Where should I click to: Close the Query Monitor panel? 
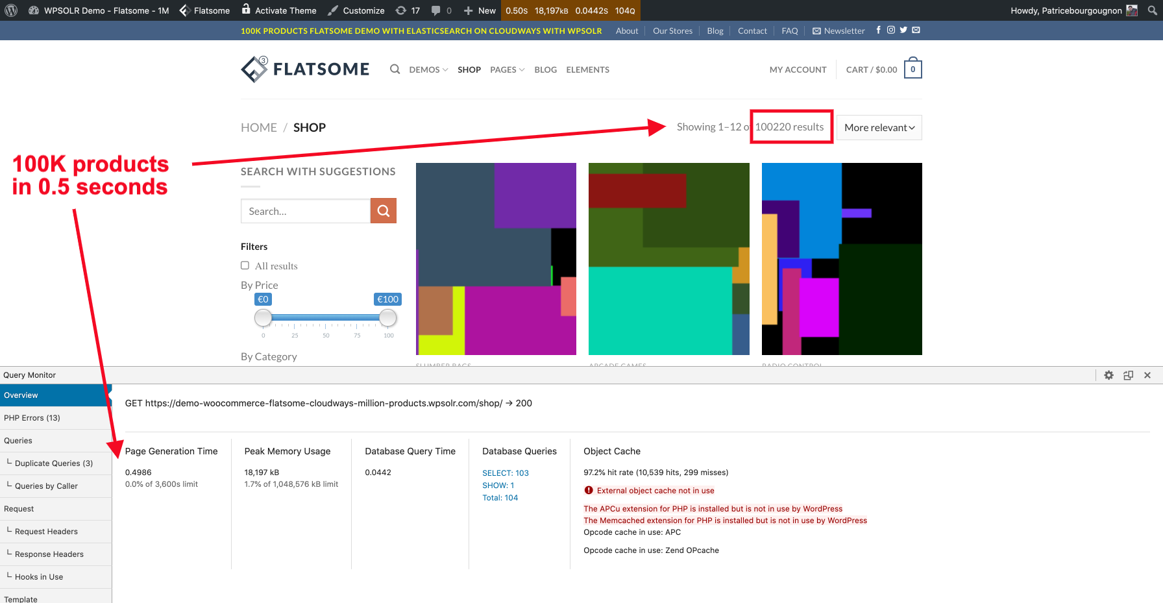(1147, 375)
